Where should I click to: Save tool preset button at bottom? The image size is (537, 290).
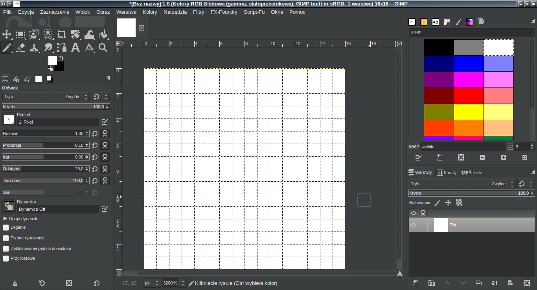coord(15,283)
